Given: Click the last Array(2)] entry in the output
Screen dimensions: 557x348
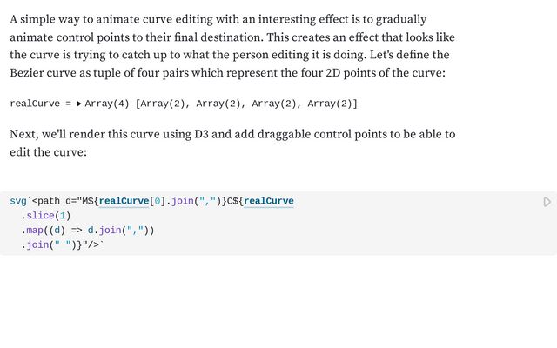Looking at the screenshot, I should point(332,104).
